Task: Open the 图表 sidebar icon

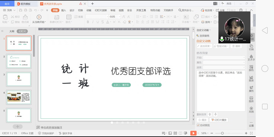Action: 251,79
